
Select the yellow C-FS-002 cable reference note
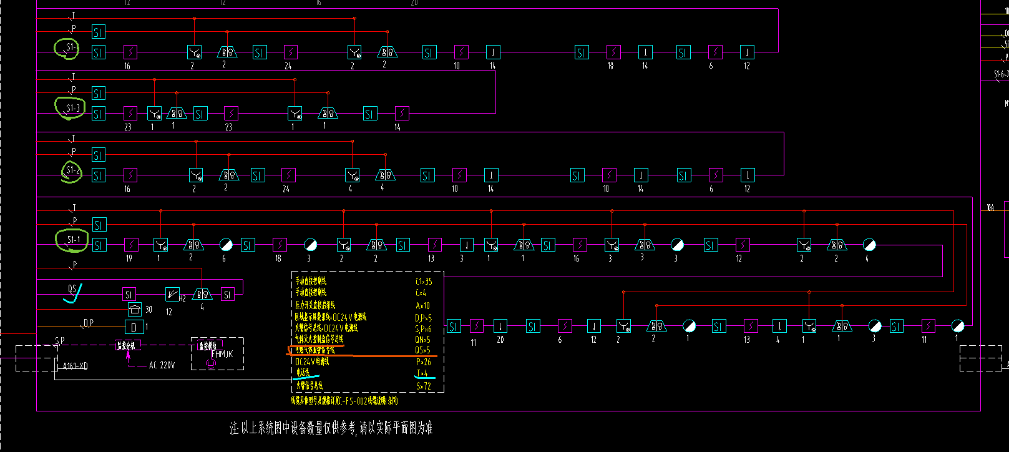pos(344,400)
